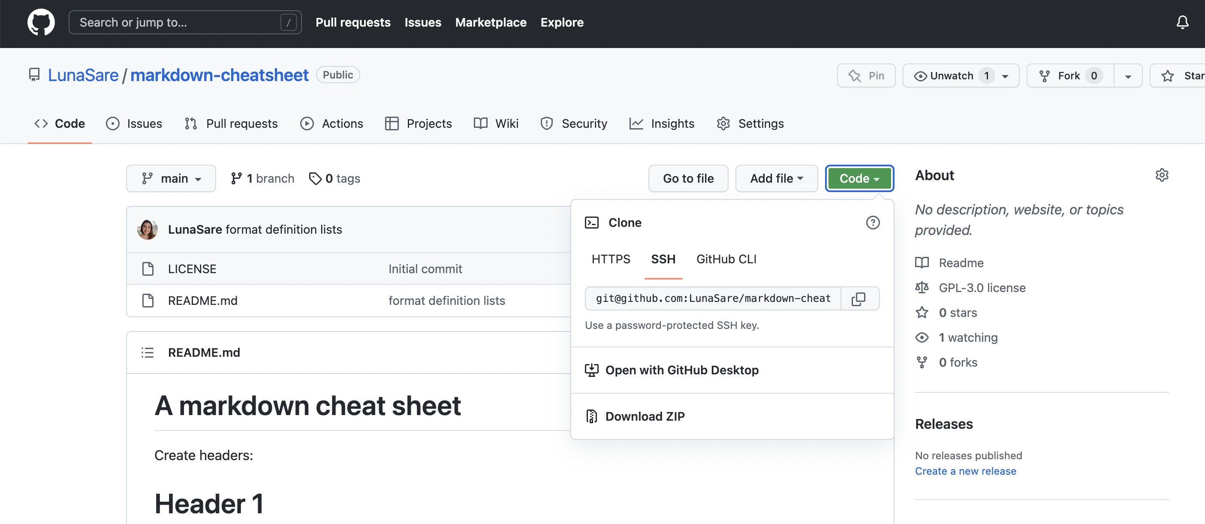Viewport: 1205px width, 524px height.
Task: Click Issues in top navigation
Action: (x=423, y=22)
